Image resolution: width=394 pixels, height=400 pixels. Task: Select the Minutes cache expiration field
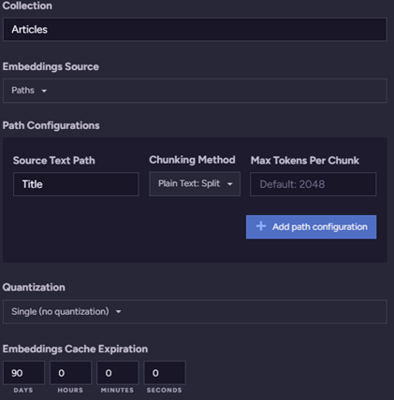coord(118,373)
